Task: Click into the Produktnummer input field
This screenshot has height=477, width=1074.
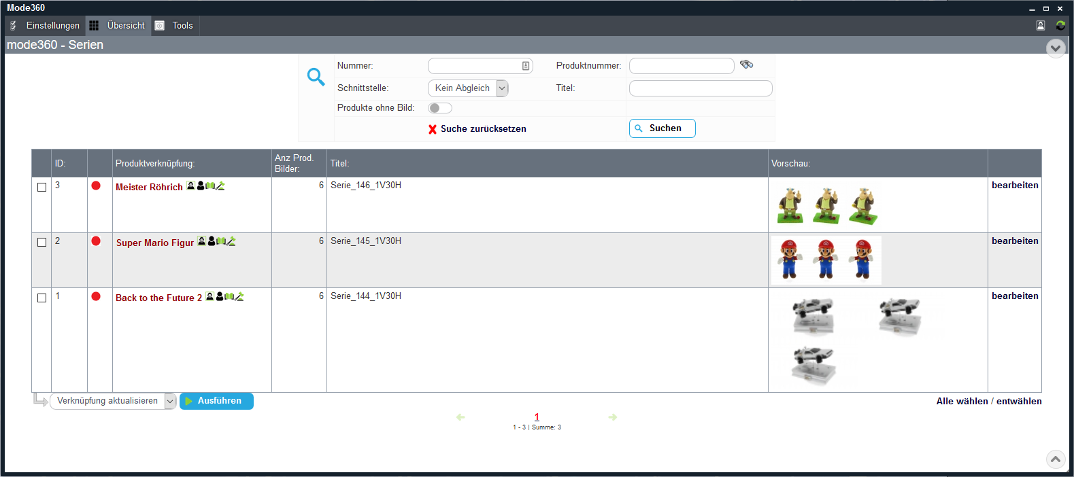Action: point(682,66)
